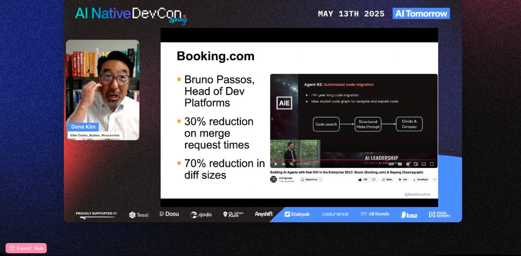The image size is (521, 256).
Task: Enter fullscreen on the YouTube video
Action: tap(432, 164)
